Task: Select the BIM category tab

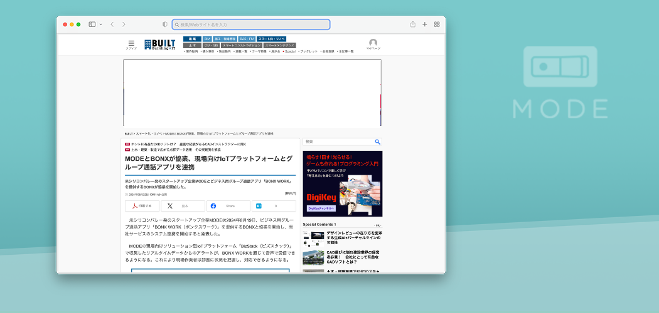Action: point(206,39)
